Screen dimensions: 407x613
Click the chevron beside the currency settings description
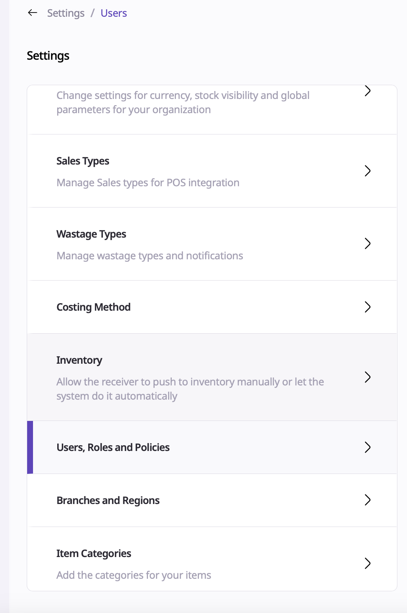pyautogui.click(x=368, y=91)
